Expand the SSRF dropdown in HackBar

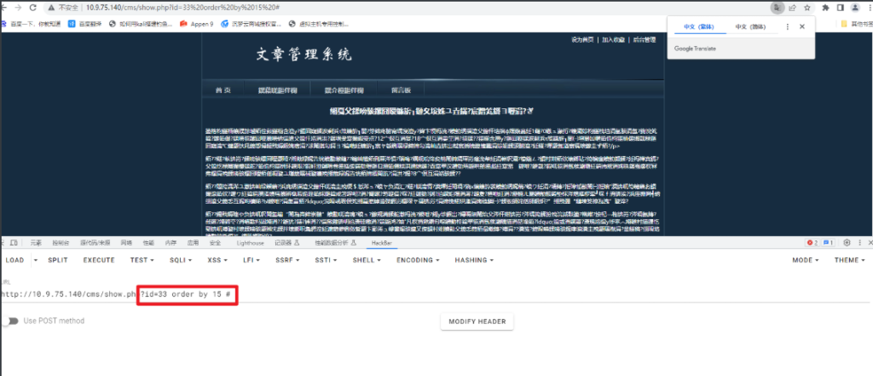[x=287, y=260]
